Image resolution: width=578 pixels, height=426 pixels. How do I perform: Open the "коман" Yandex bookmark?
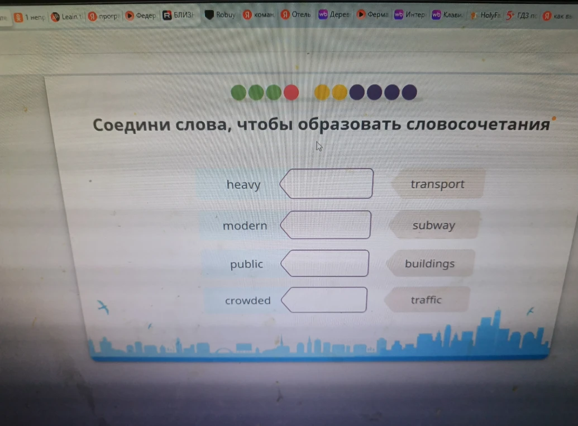259,15
